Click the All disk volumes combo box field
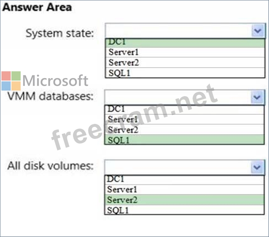Screen dimensions: 269x237 click(185, 167)
